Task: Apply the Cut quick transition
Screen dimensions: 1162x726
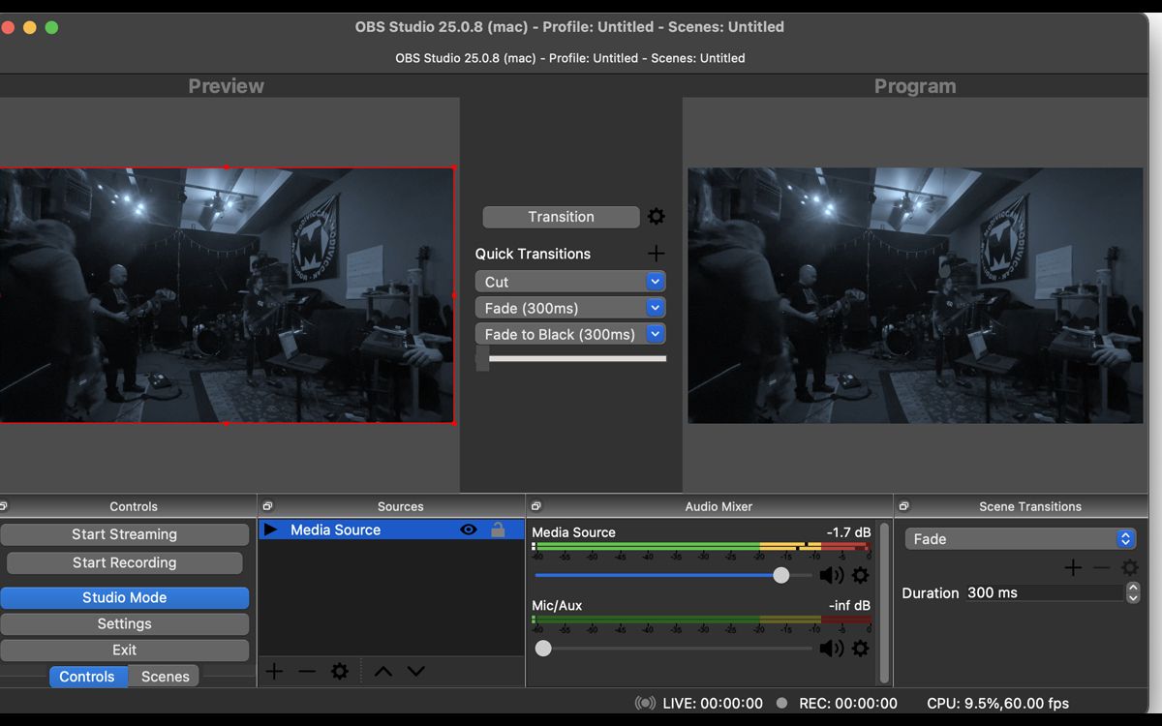Action: [560, 282]
